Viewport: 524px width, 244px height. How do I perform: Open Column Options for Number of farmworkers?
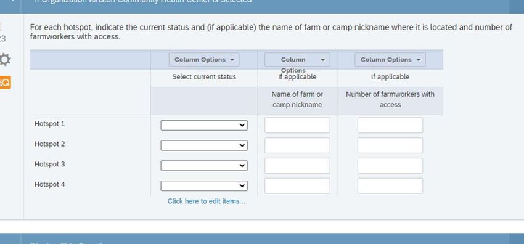390,59
